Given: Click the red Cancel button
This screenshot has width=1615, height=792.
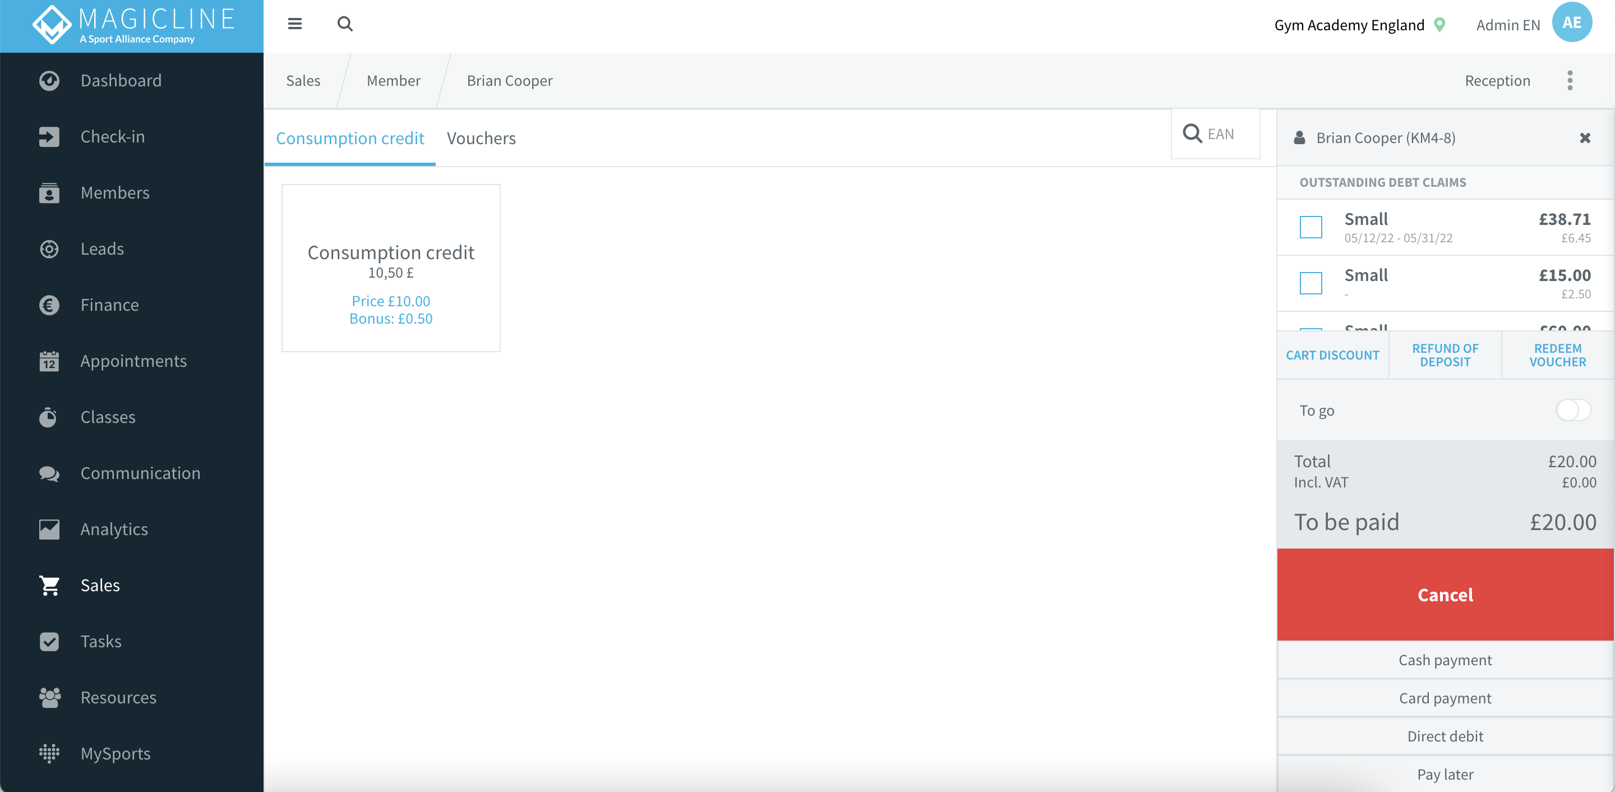Looking at the screenshot, I should (x=1445, y=595).
